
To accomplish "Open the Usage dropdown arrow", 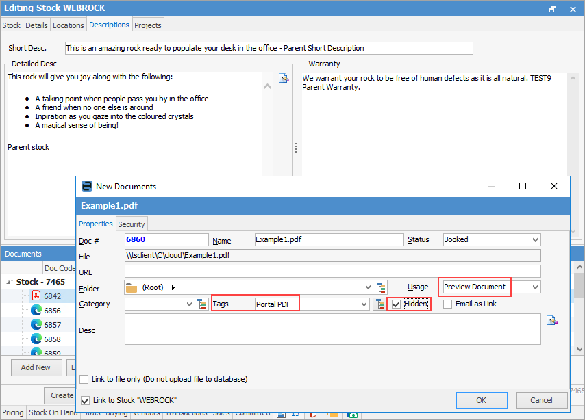I will (535, 287).
